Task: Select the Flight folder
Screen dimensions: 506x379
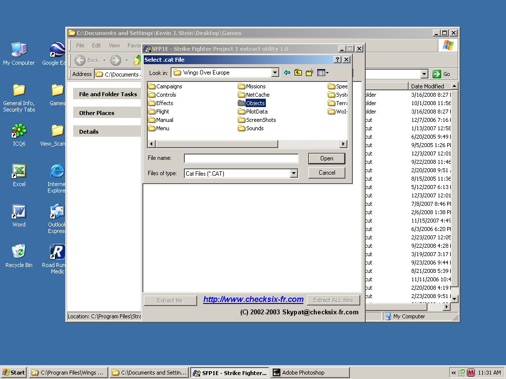Action: 159,112
